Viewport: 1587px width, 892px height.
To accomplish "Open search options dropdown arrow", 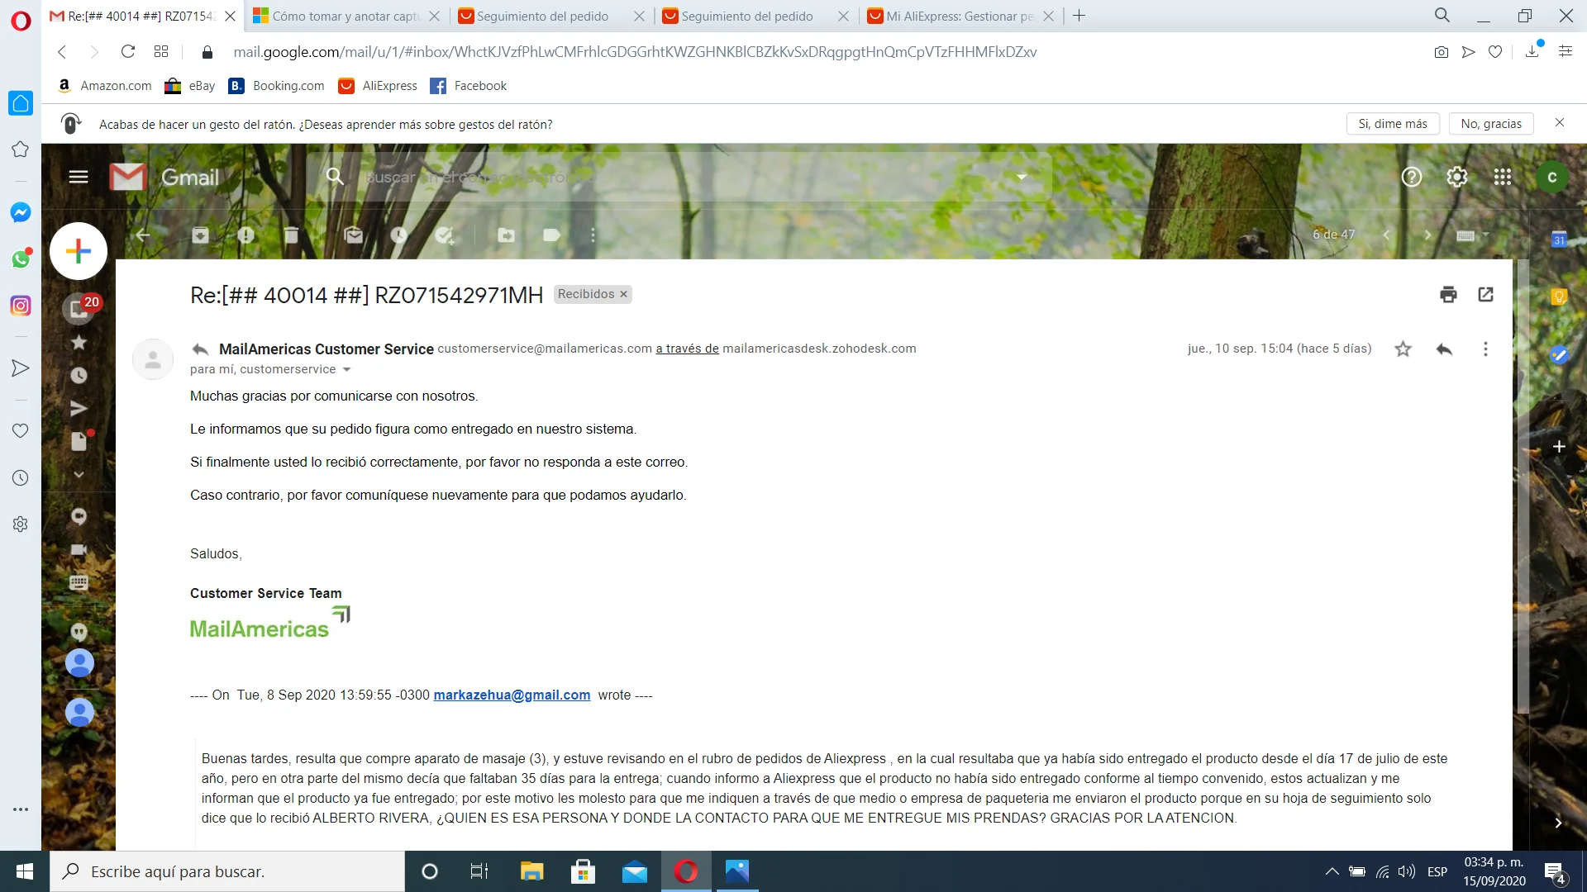I will tap(1022, 177).
